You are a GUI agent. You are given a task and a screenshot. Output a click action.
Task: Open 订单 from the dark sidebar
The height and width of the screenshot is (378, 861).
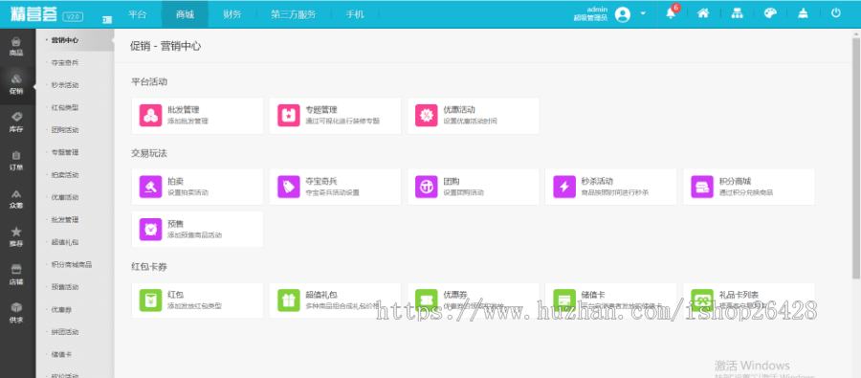pyautogui.click(x=16, y=161)
